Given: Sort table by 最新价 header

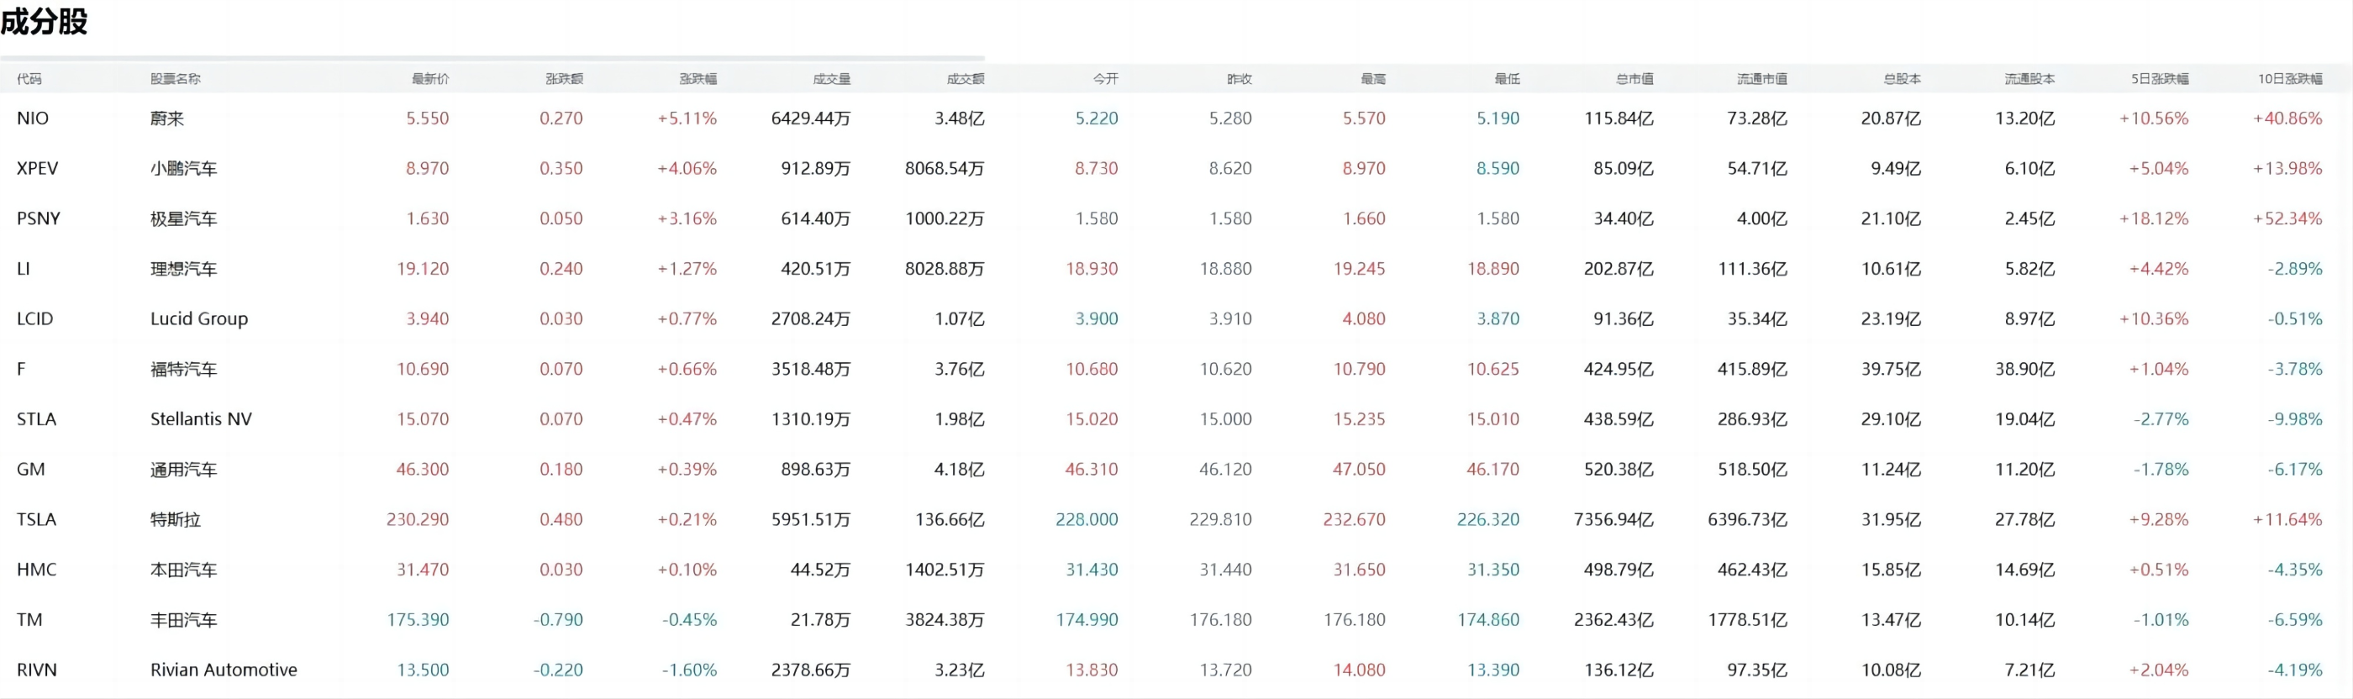Looking at the screenshot, I should click(430, 80).
